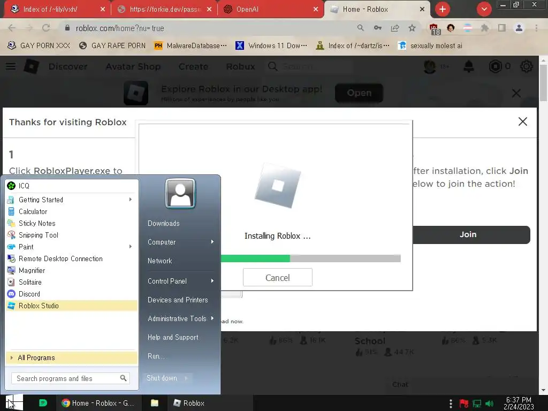Open Chrome's three-dot menu
This screenshot has height=411, width=548.
pos(536,28)
